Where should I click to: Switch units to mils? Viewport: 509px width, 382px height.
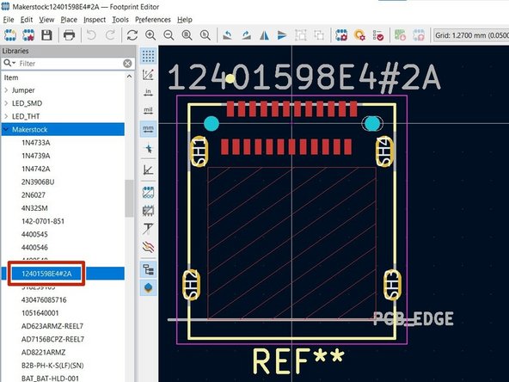(x=149, y=110)
